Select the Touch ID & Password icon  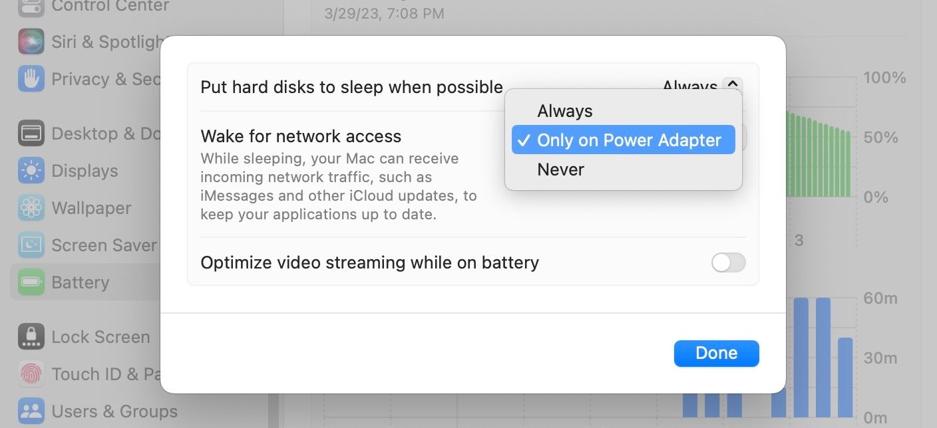29,374
